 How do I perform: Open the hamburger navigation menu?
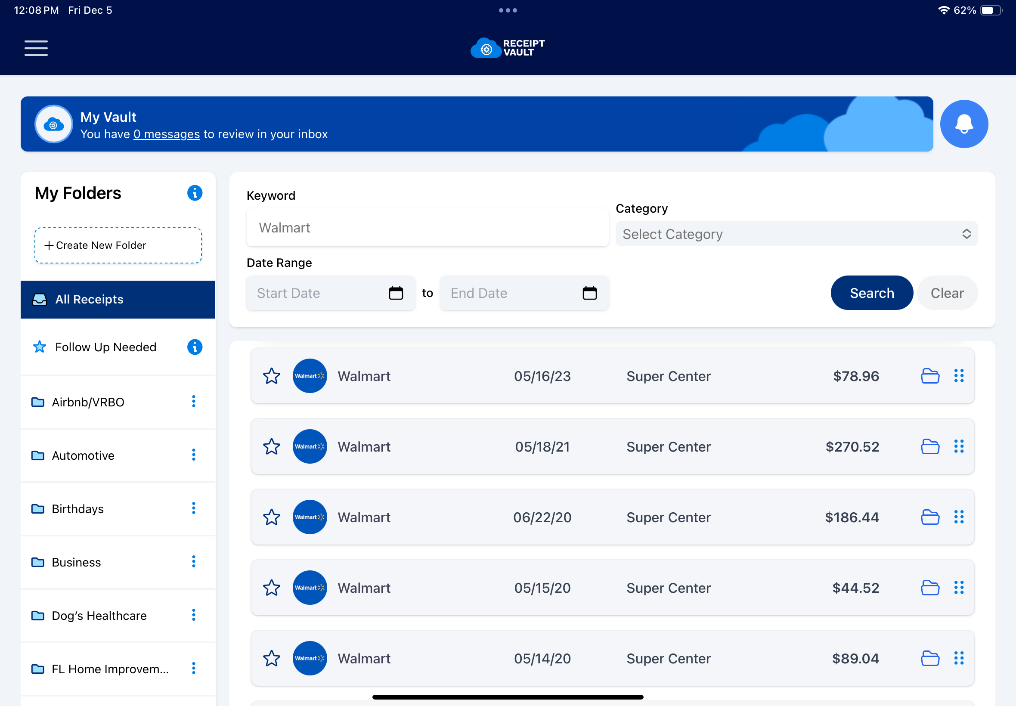pyautogui.click(x=36, y=48)
